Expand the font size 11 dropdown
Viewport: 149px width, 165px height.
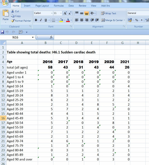[x=61, y=13]
